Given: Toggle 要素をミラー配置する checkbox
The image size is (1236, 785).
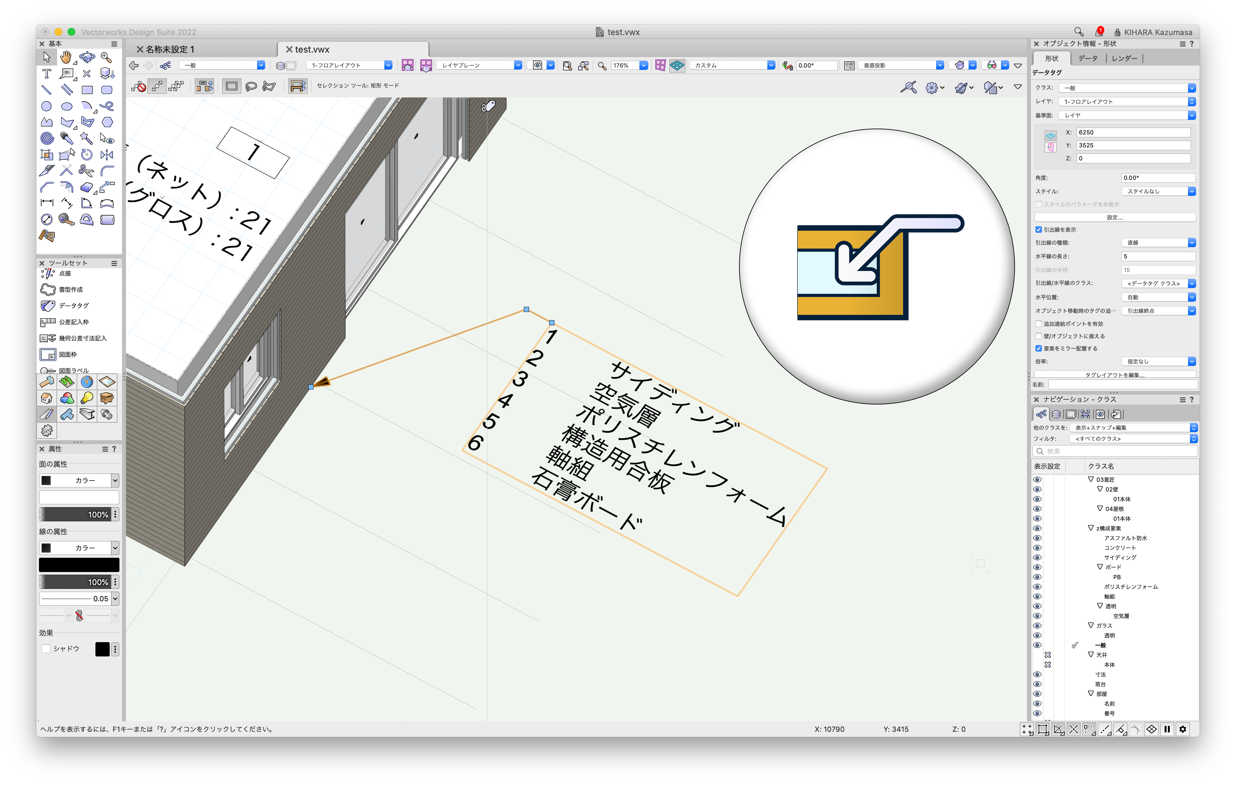Looking at the screenshot, I should point(1038,349).
